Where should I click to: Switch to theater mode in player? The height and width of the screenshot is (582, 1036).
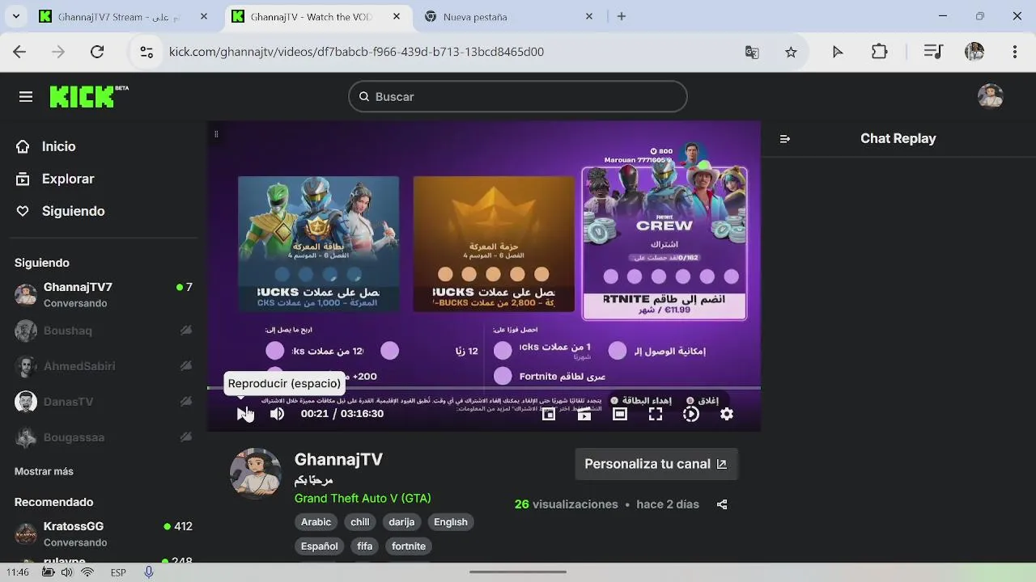click(620, 414)
